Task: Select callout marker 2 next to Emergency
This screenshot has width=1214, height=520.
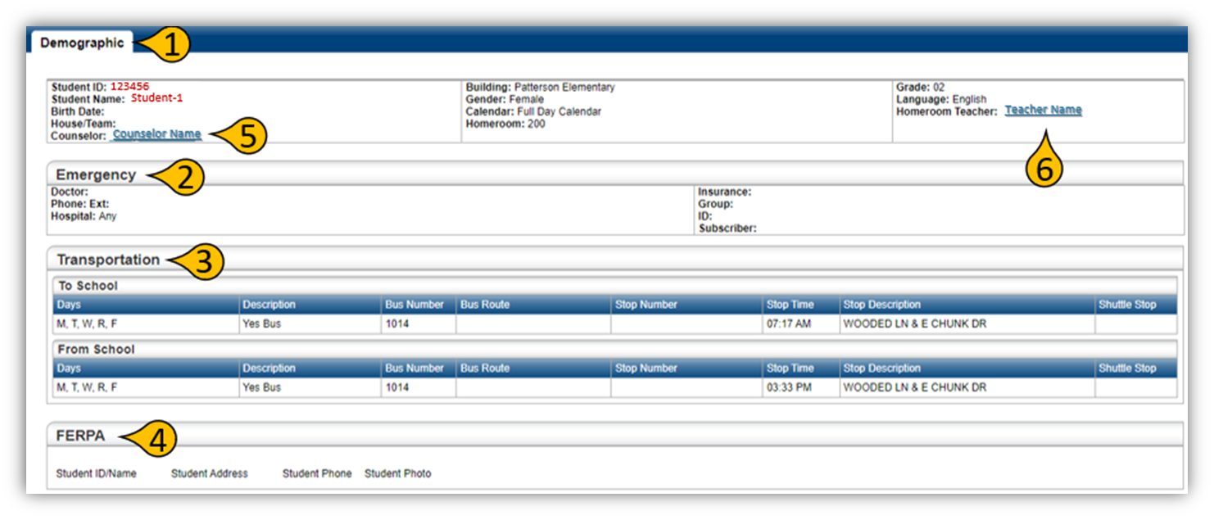Action: [184, 178]
